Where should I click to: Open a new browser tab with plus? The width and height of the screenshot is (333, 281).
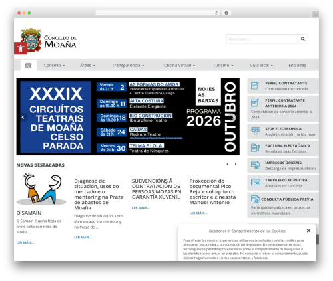tap(316, 15)
